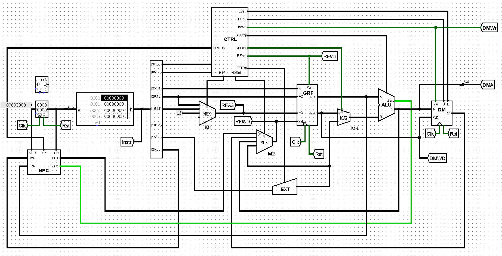Click the SSel pin on CTRL
This screenshot has width=502, height=256.
(242, 19)
